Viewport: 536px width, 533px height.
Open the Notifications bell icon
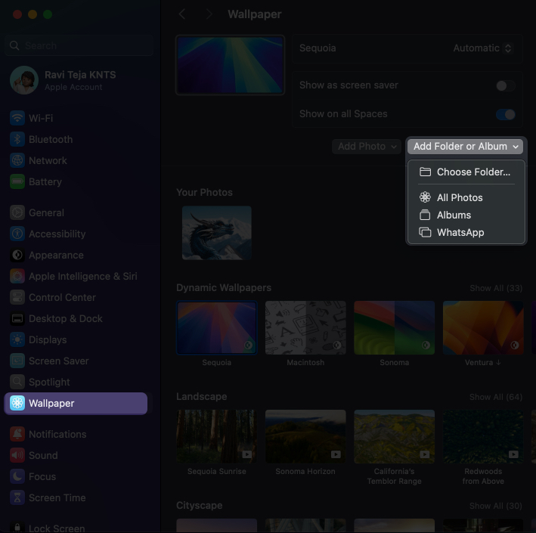(17, 434)
